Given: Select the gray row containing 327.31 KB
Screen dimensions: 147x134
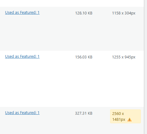Looking at the screenshot, I should [x=72, y=120].
